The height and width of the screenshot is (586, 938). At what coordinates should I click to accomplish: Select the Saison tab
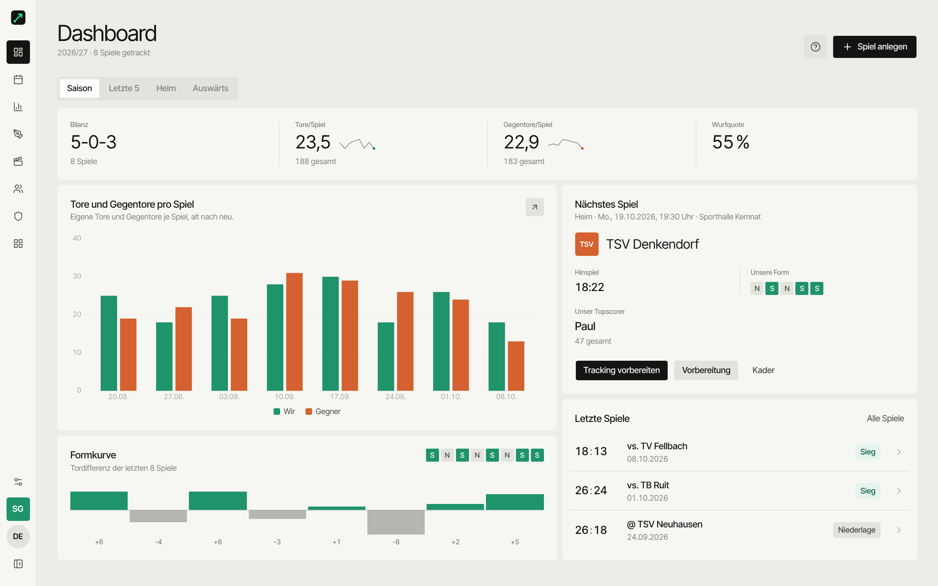79,88
